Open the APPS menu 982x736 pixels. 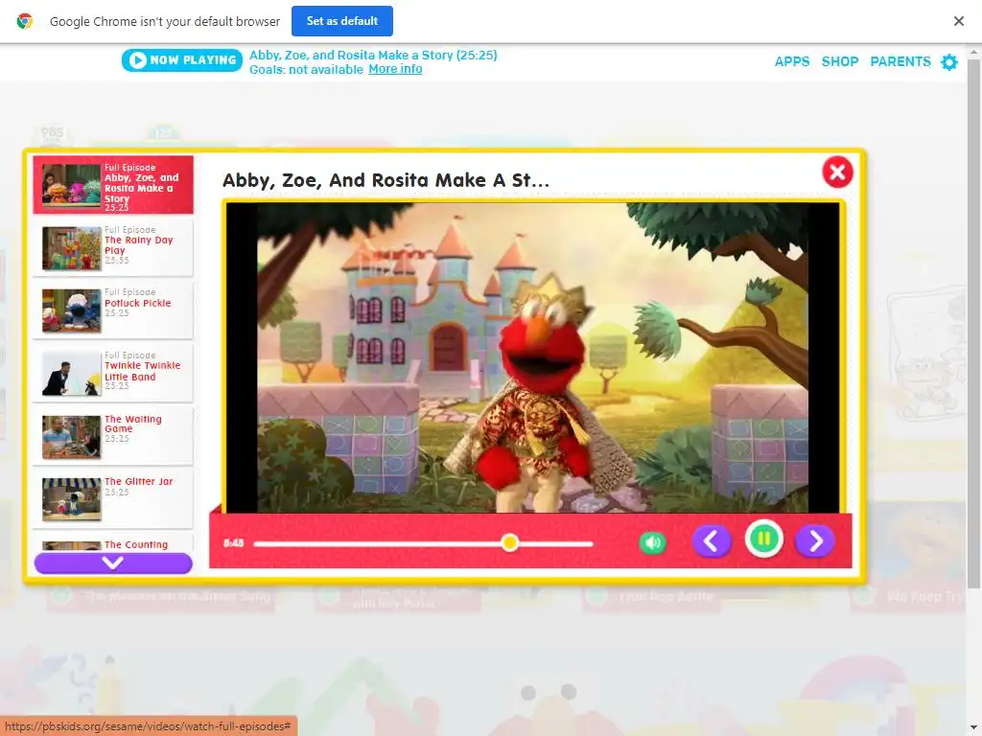click(791, 61)
